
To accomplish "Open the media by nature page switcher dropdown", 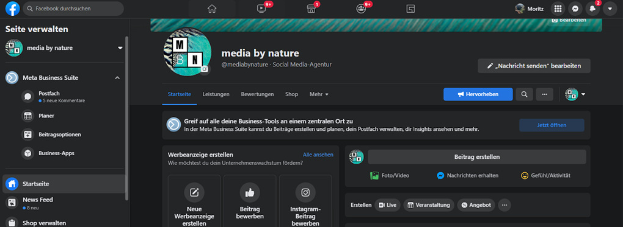I will point(120,48).
